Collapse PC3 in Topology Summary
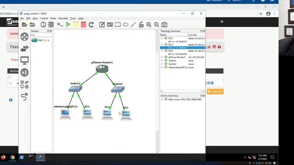 click(x=162, y=44)
